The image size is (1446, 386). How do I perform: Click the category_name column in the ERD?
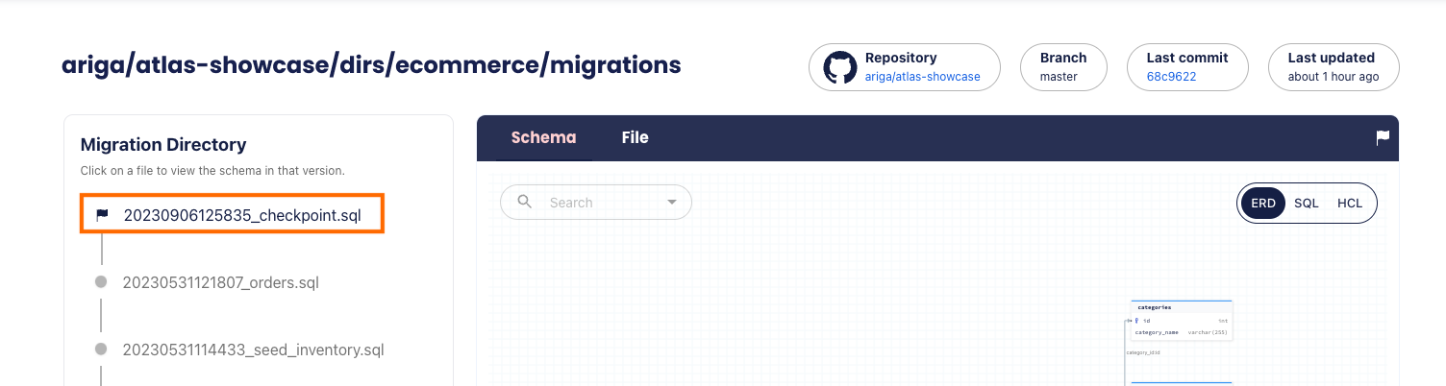[x=1182, y=332]
